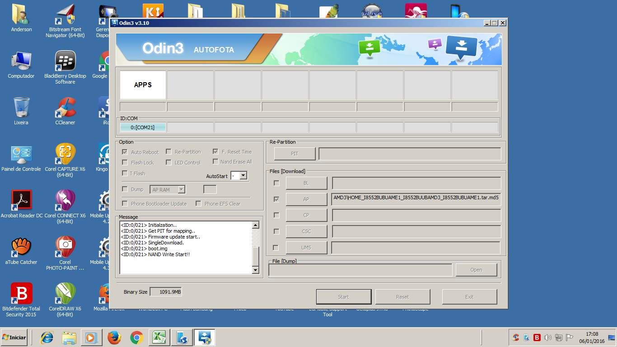Click the Odin3 title bar icon

pyautogui.click(x=115, y=23)
